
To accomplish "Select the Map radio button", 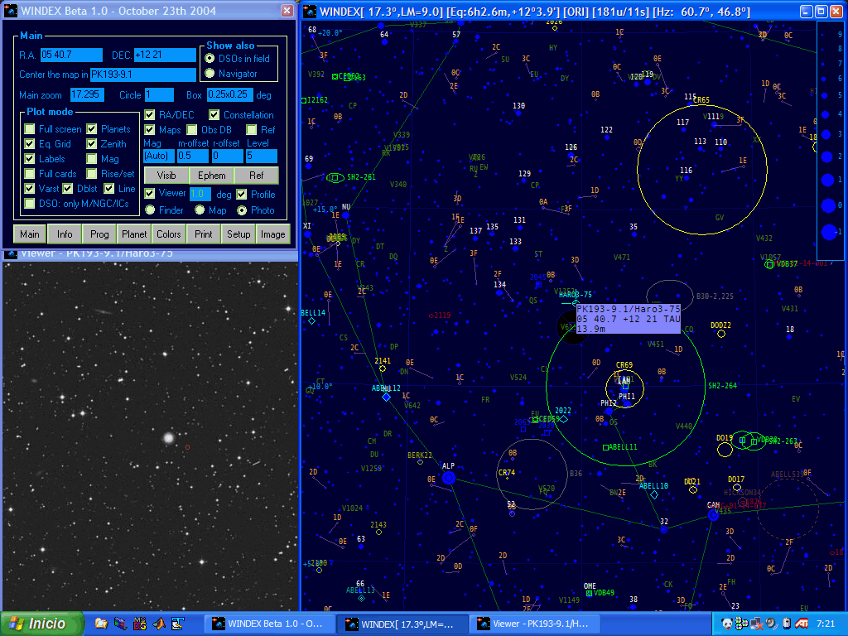I will (x=200, y=210).
